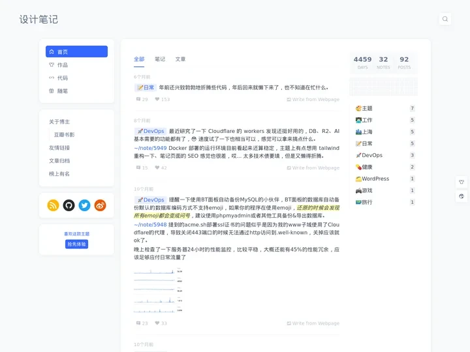
Task: Click the 6个月前 timestamp
Action: click(x=142, y=77)
